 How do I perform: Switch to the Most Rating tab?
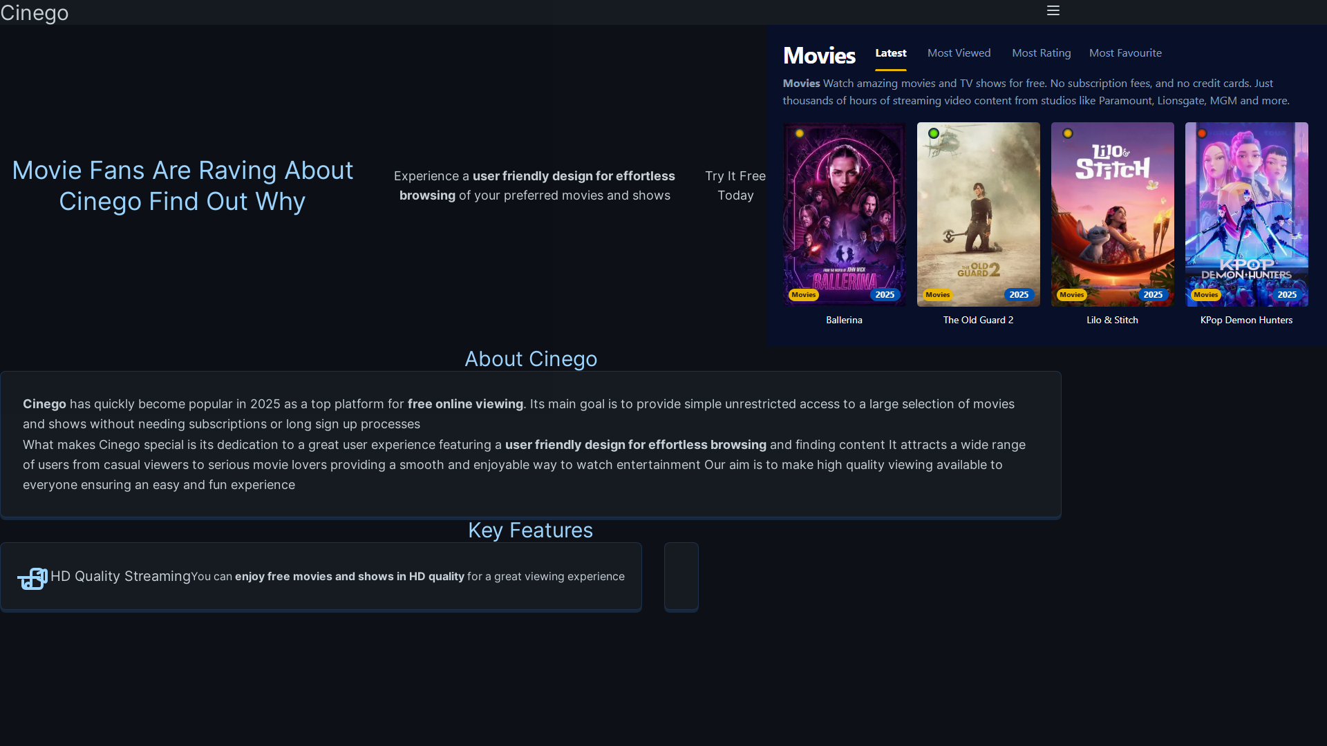[x=1041, y=53]
